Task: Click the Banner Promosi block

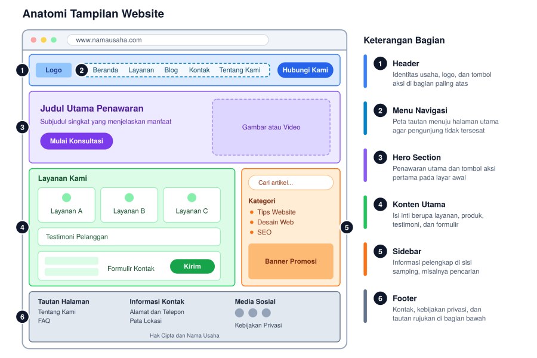Action: pyautogui.click(x=291, y=261)
